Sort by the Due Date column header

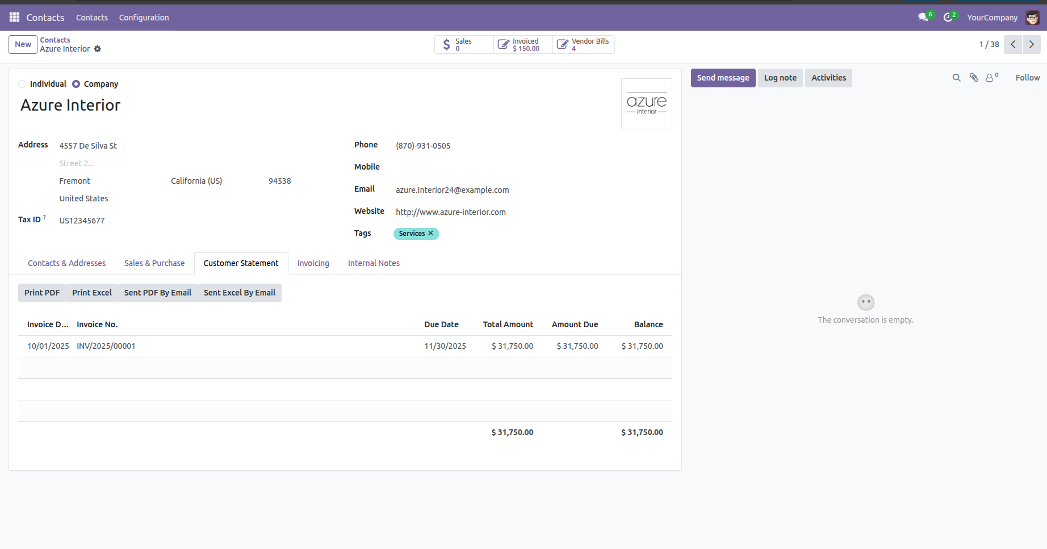pyautogui.click(x=441, y=324)
